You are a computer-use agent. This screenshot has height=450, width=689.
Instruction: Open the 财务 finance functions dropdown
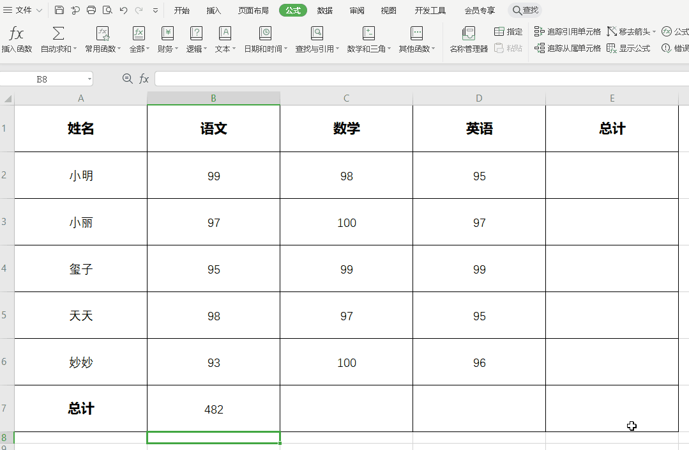tap(167, 38)
